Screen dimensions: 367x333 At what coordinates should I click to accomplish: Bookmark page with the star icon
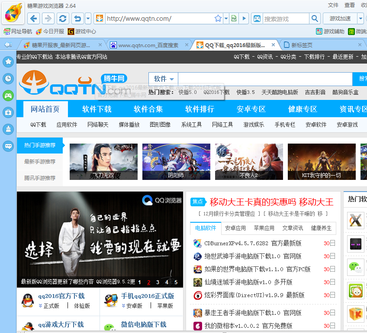(x=218, y=18)
